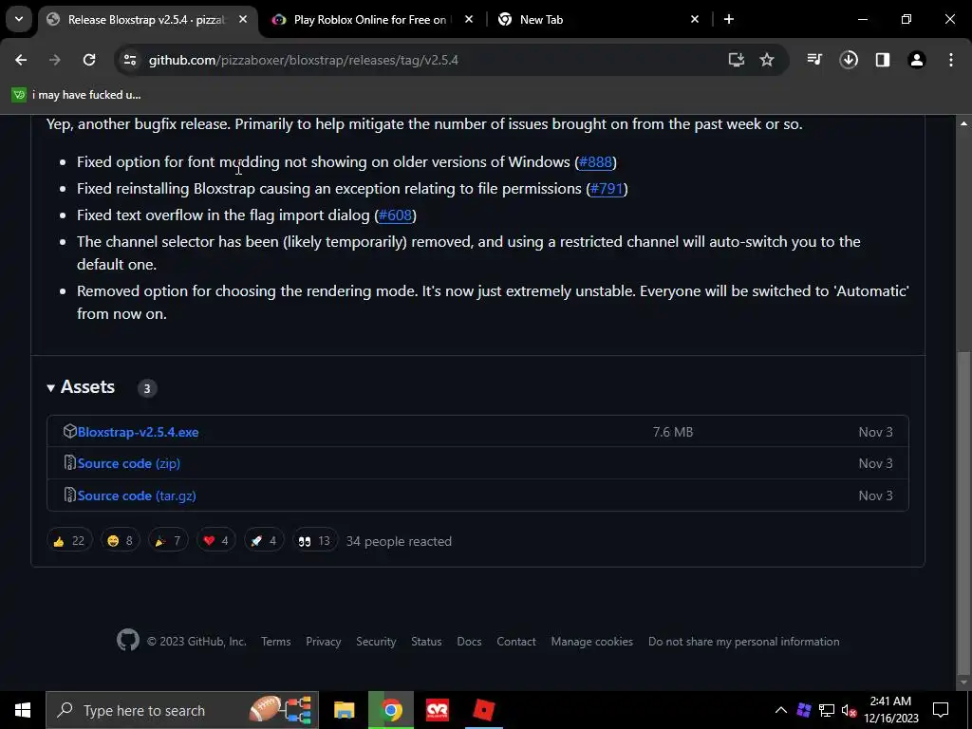Click the install app icon in address bar
This screenshot has width=972, height=729.
(x=736, y=60)
